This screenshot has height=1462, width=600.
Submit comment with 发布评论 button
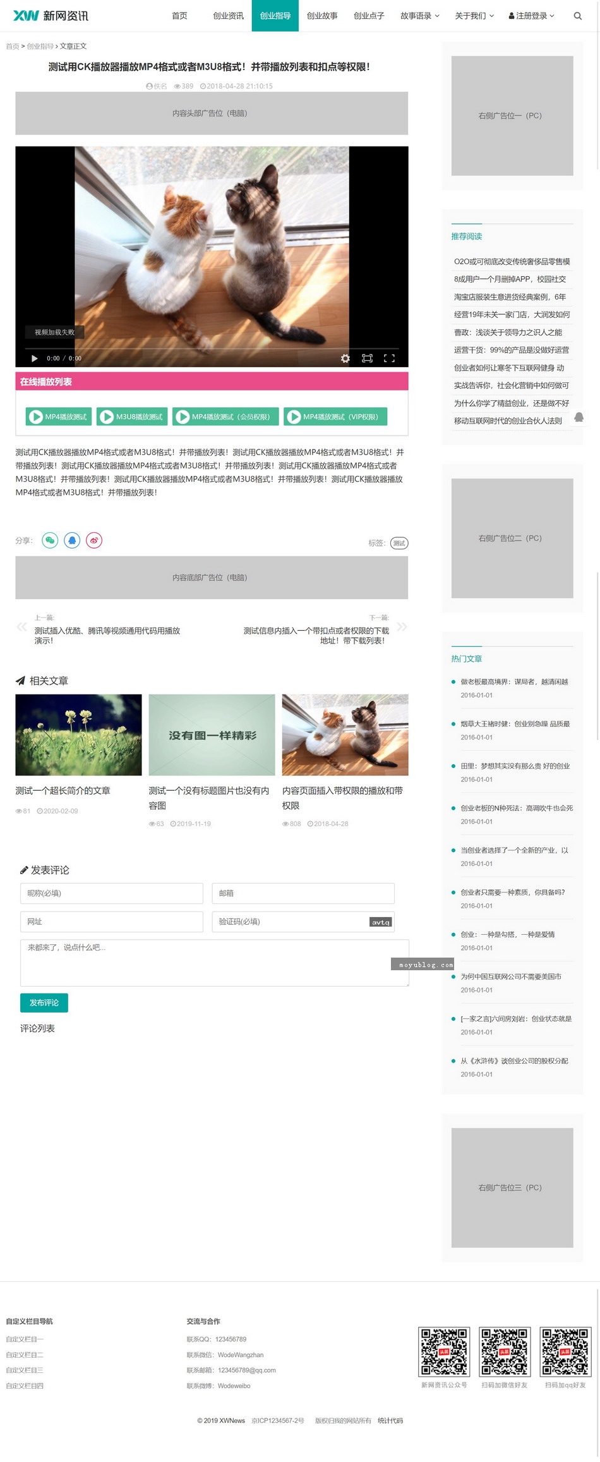click(x=44, y=1002)
